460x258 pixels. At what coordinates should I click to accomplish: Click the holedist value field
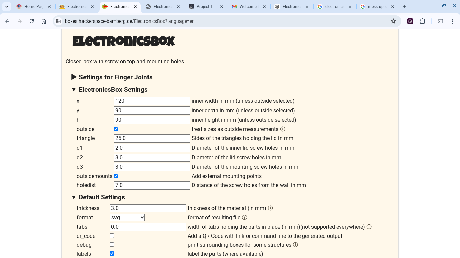pos(152,185)
